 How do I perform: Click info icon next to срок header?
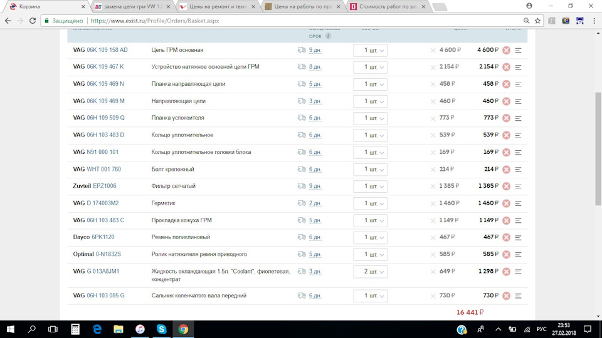pyautogui.click(x=328, y=36)
